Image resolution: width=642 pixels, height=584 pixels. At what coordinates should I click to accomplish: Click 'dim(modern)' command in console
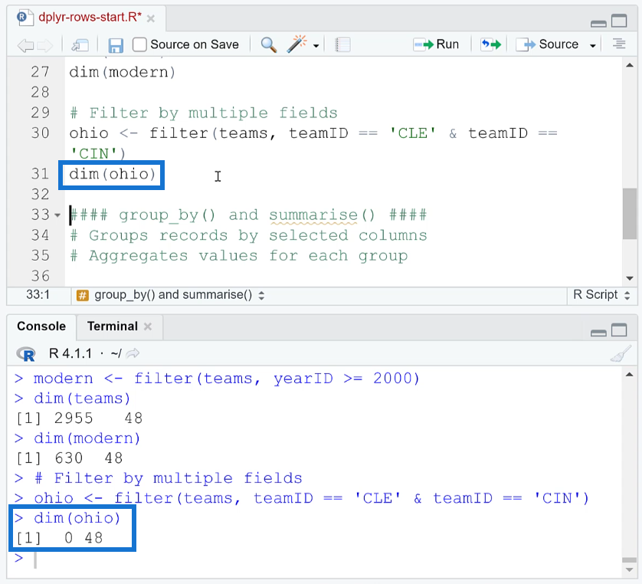click(87, 438)
